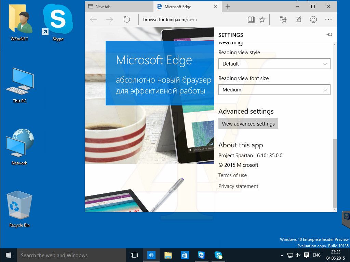The height and width of the screenshot is (262, 350).
Task: Open the Hub favorites icon
Action: pyautogui.click(x=283, y=19)
